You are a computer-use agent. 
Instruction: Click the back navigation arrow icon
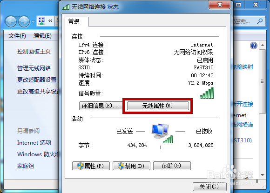pos(11,21)
